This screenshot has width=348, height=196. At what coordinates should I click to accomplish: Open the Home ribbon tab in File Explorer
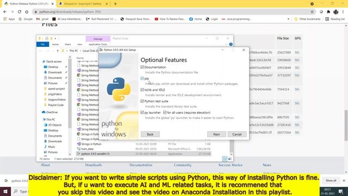(x=55, y=45)
